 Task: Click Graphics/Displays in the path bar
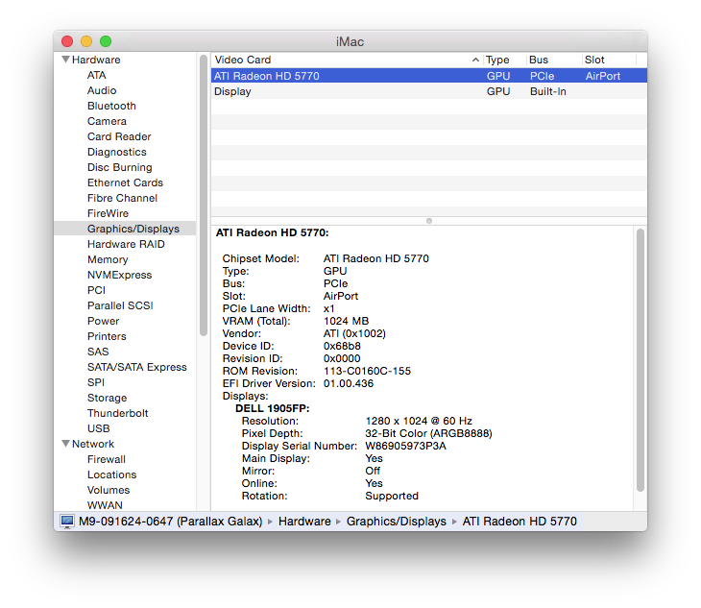pyautogui.click(x=396, y=522)
